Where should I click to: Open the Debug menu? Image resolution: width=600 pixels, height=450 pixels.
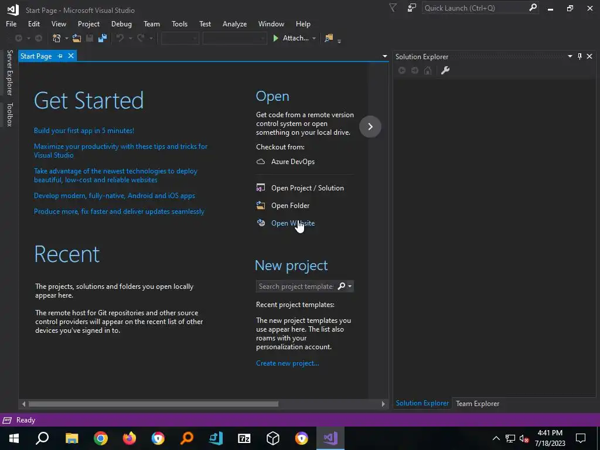121,23
